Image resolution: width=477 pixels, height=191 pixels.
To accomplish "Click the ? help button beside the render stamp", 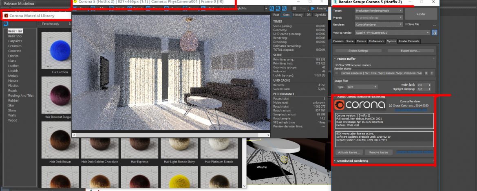I will coord(432,73).
